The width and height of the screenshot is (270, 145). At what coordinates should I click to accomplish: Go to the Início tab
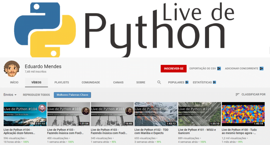[14, 82]
